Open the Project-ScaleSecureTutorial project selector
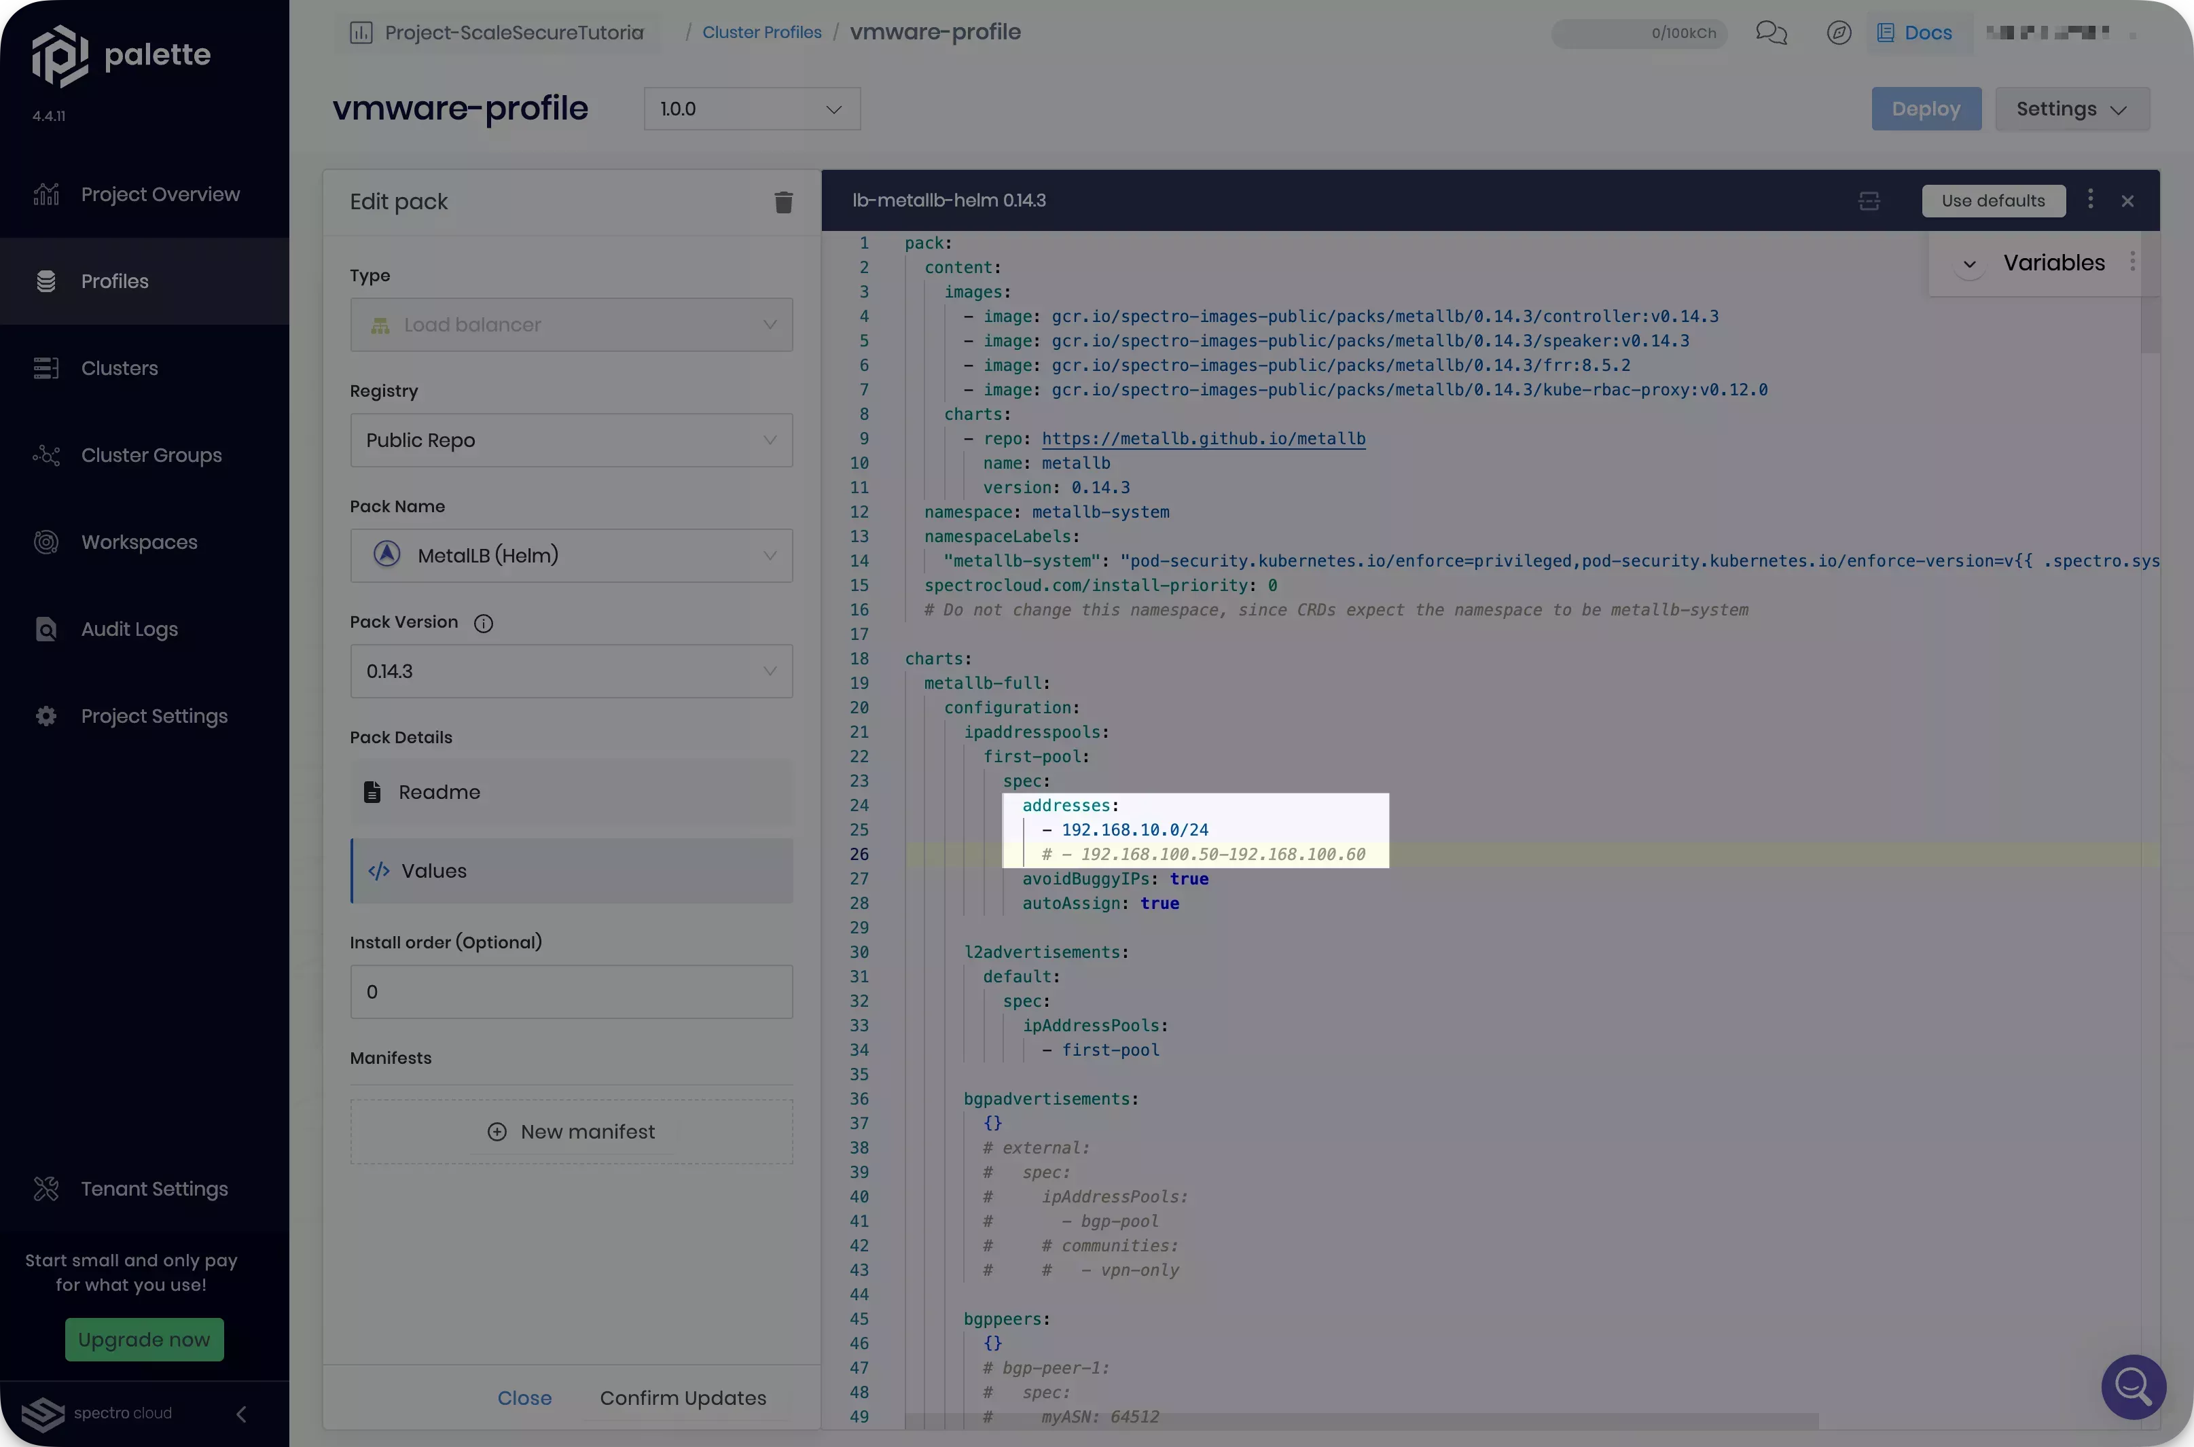Image resolution: width=2194 pixels, height=1447 pixels. tap(498, 33)
